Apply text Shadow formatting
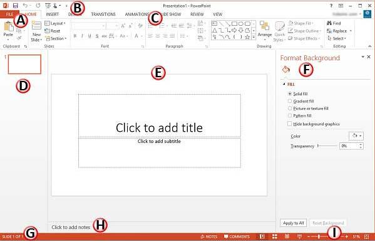The width and height of the screenshot is (375, 249). (x=97, y=36)
